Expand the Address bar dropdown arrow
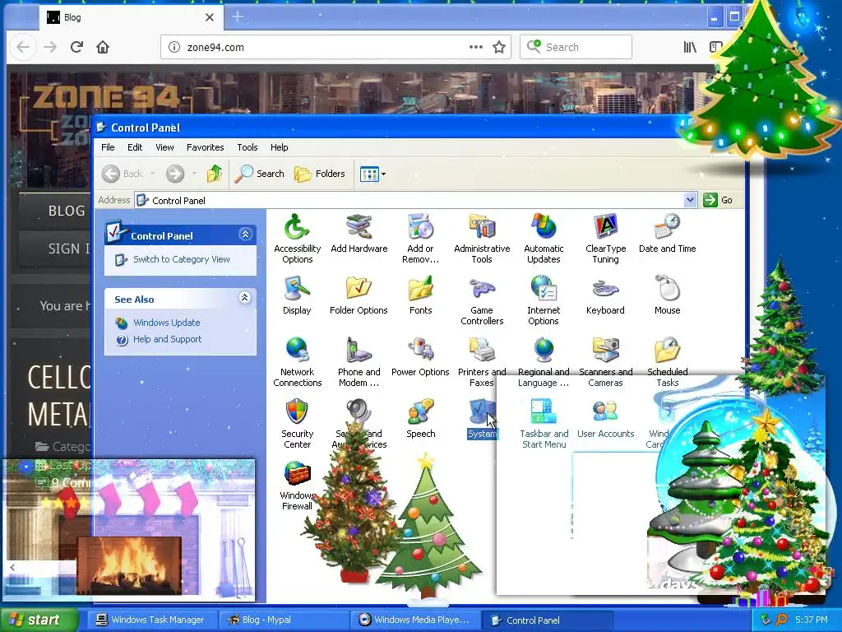Viewport: 842px width, 632px height. [x=690, y=200]
